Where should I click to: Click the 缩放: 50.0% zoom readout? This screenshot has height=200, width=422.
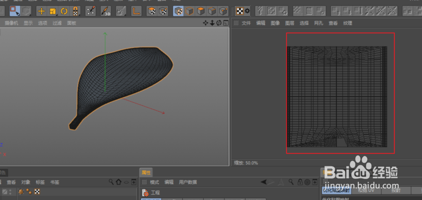[x=246, y=163]
